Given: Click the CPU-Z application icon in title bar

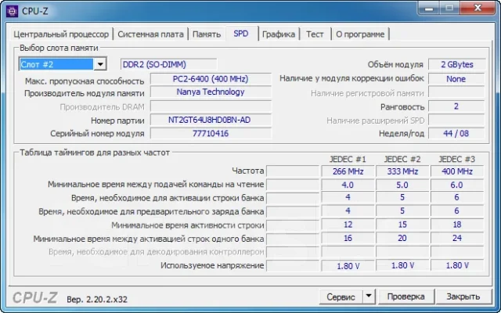Looking at the screenshot, I should [13, 11].
